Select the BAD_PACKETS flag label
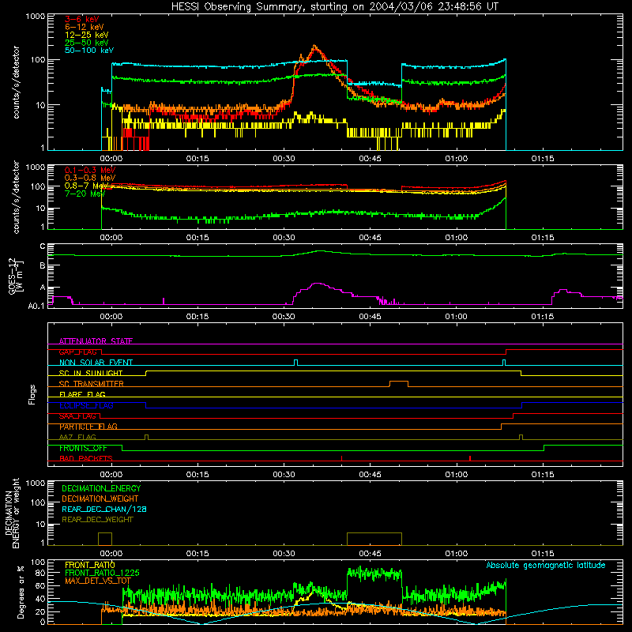Image resolution: width=632 pixels, height=632 pixels. click(86, 458)
